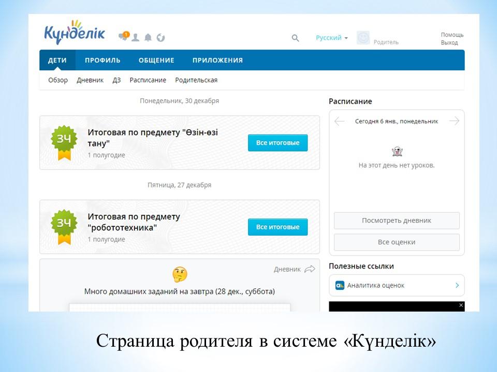Click the Аналитика оценок app icon
This screenshot has width=497, height=372.
[x=340, y=285]
